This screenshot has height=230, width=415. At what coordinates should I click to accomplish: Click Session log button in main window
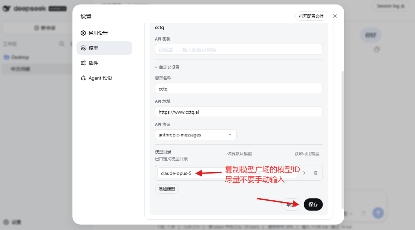[x=391, y=6]
